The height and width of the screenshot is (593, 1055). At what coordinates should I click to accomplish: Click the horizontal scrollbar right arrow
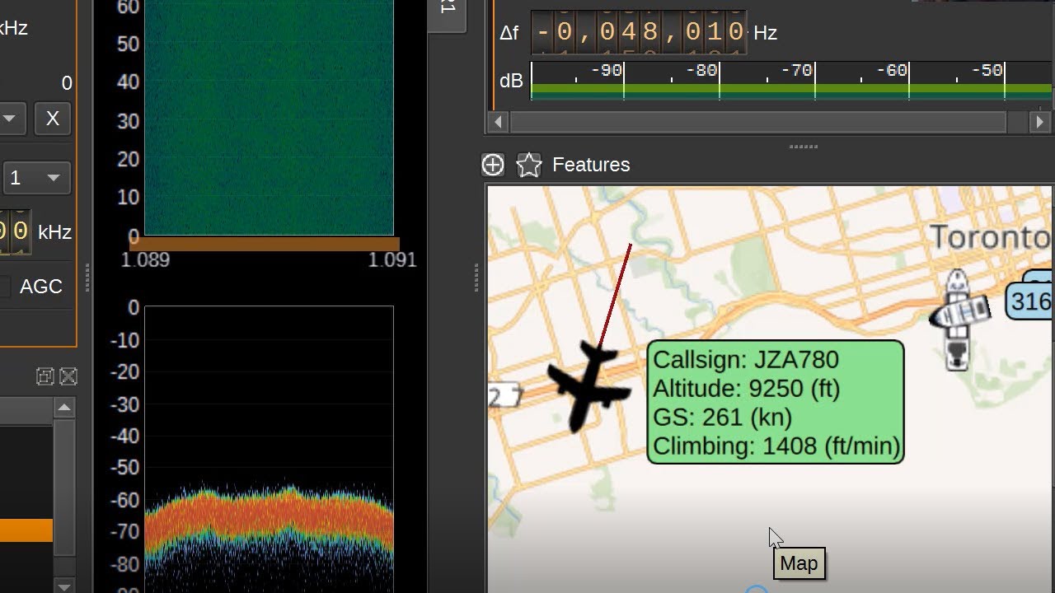[x=1040, y=122]
